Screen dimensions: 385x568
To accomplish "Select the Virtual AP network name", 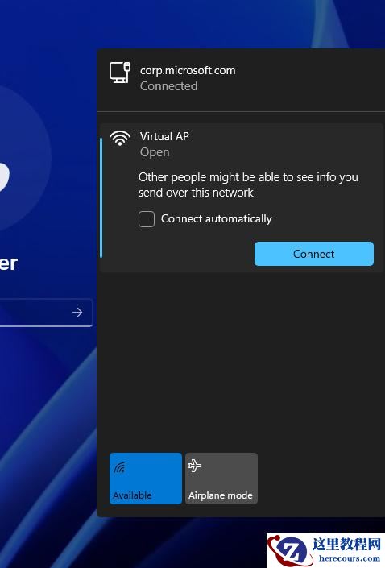I will pos(164,136).
